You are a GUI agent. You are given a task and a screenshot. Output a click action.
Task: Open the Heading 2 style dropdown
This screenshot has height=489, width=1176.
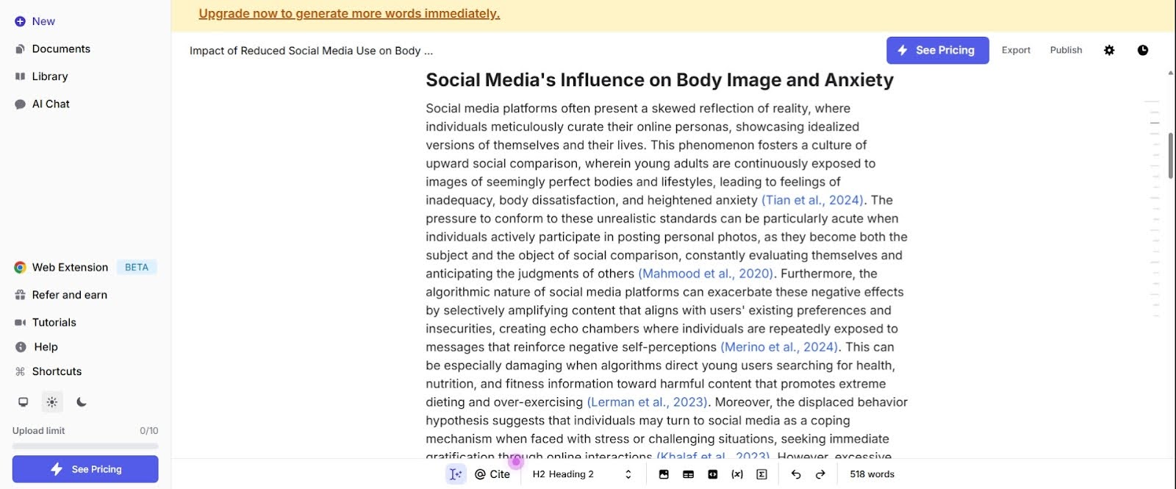[581, 474]
